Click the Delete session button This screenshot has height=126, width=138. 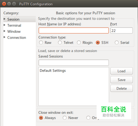121,88
